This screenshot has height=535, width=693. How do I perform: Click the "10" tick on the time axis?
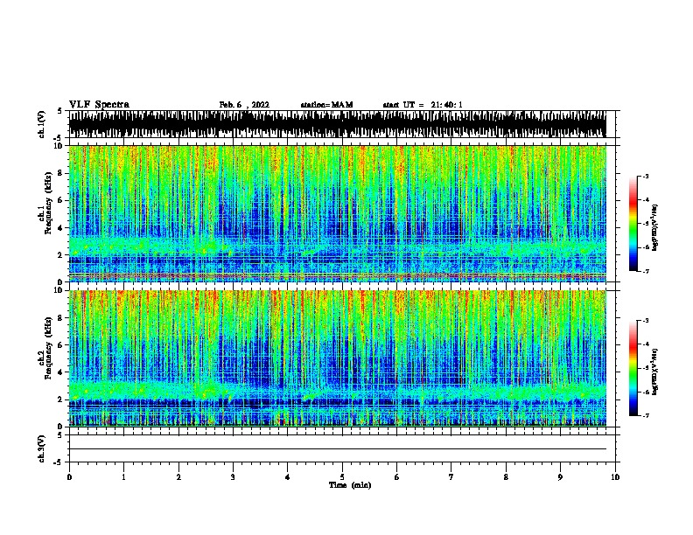[615, 477]
